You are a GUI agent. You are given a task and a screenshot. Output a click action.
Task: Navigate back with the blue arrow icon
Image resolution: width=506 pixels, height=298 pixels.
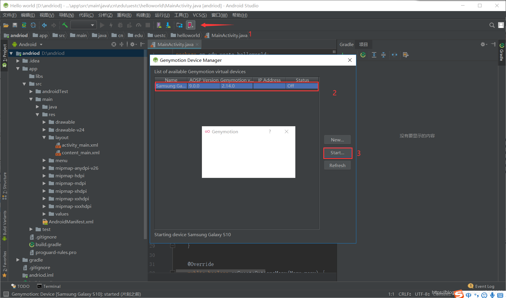pos(44,25)
